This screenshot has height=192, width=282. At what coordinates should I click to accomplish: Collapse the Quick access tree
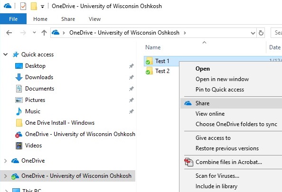coord(6,54)
